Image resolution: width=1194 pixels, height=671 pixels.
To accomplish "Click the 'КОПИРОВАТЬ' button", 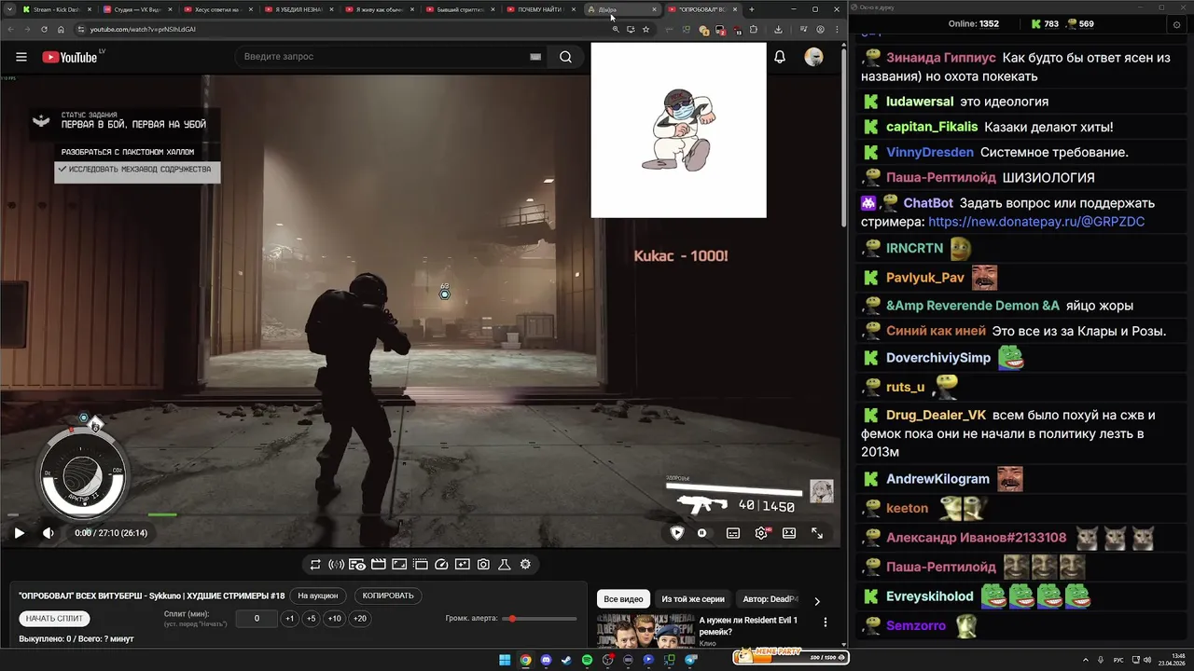I will coord(388,596).
